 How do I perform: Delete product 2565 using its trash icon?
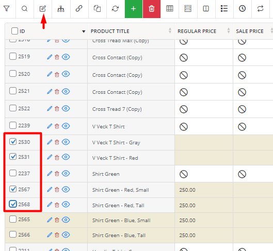click(57, 220)
